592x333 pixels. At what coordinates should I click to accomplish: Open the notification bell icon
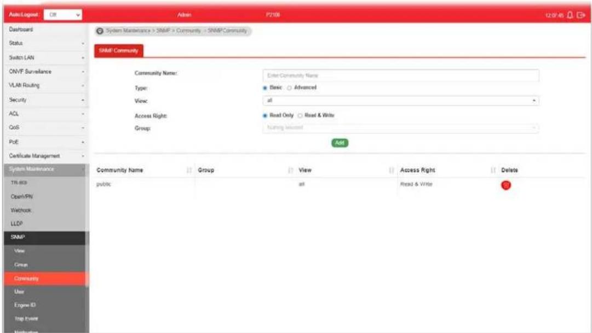click(570, 15)
